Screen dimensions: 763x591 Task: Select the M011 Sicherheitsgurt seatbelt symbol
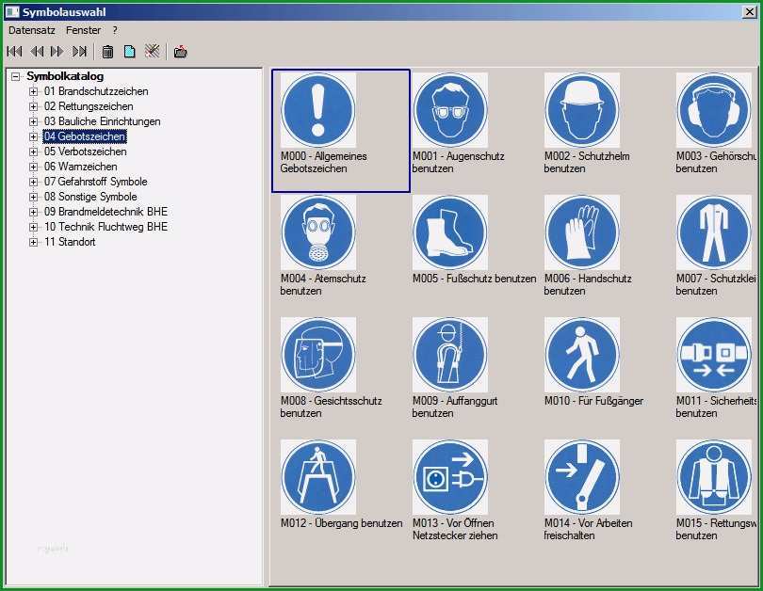[714, 355]
